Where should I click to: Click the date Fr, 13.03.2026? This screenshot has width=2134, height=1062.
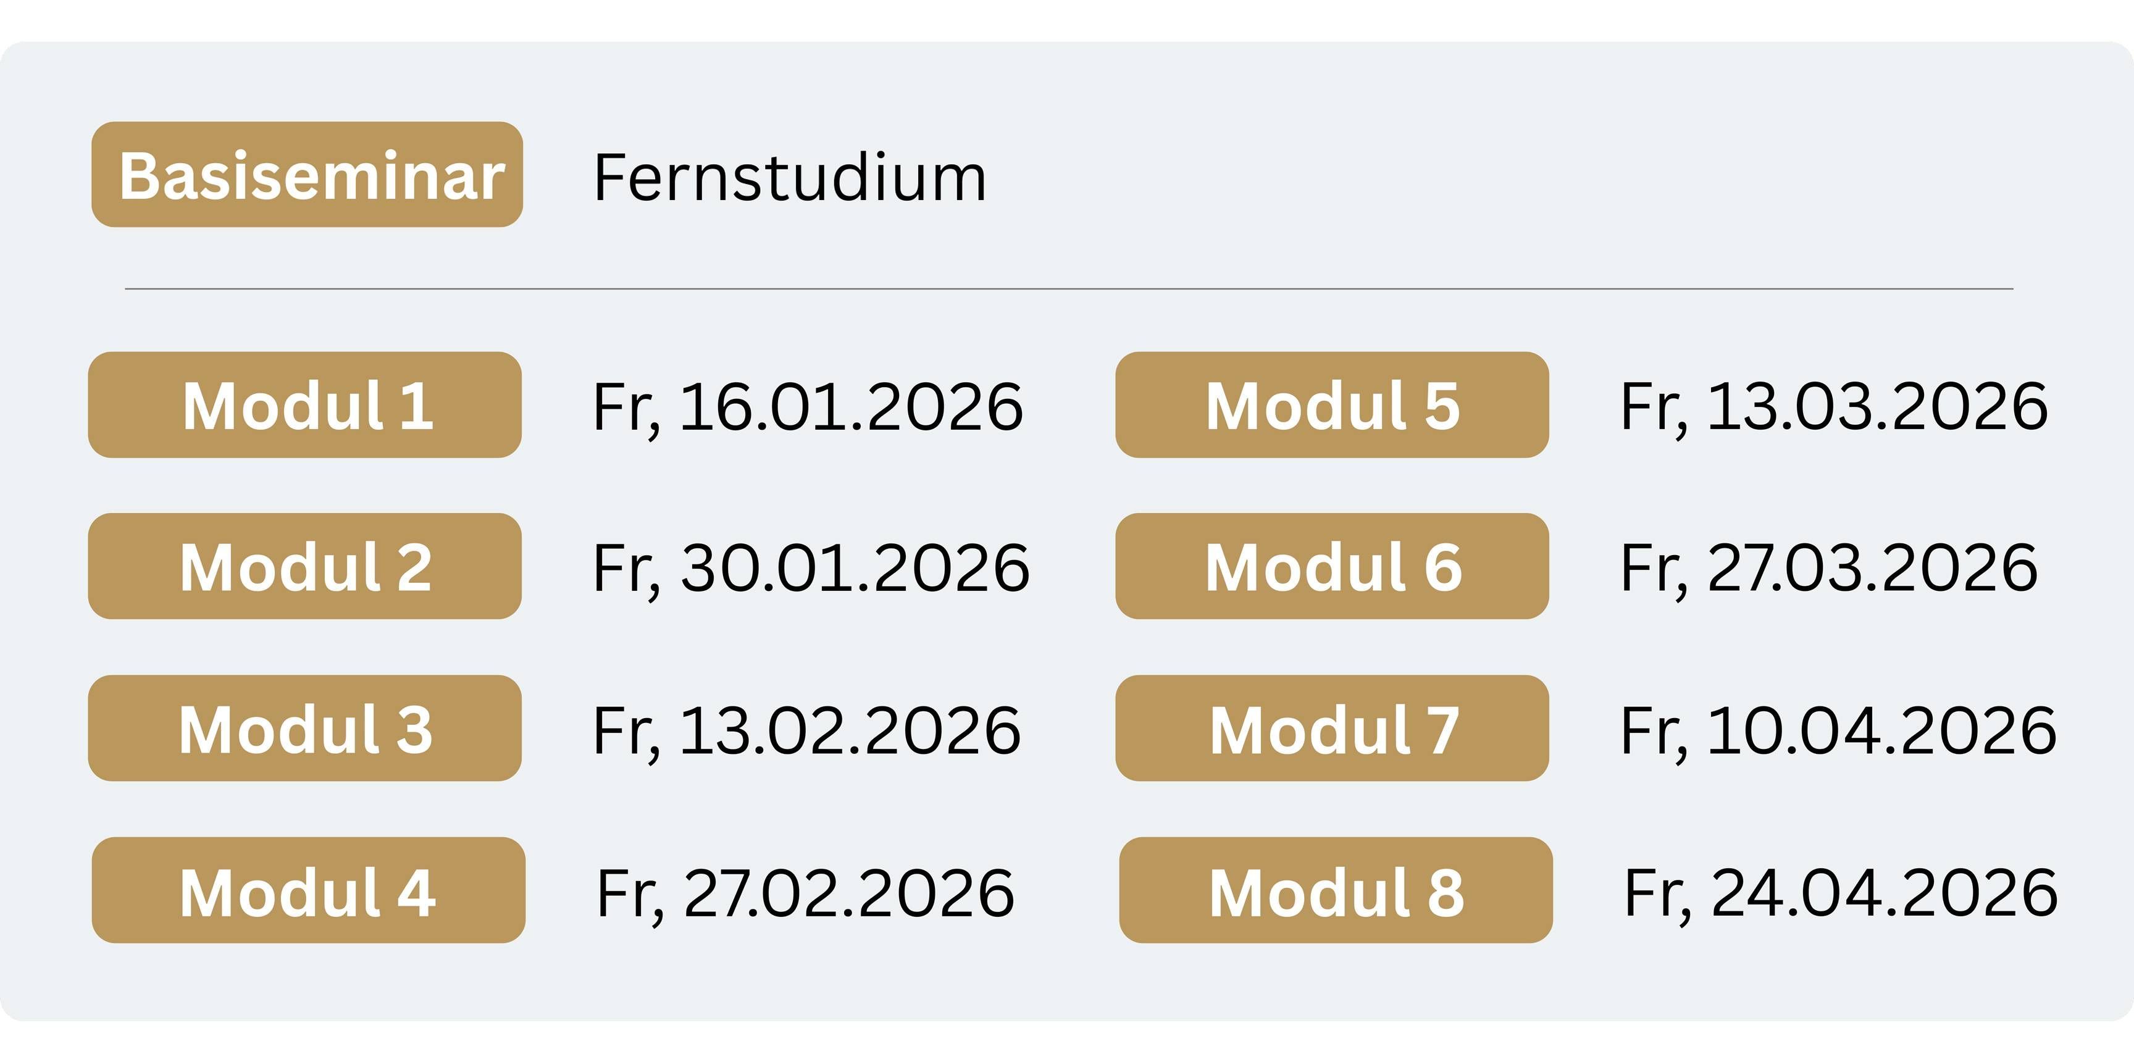pos(1834,407)
